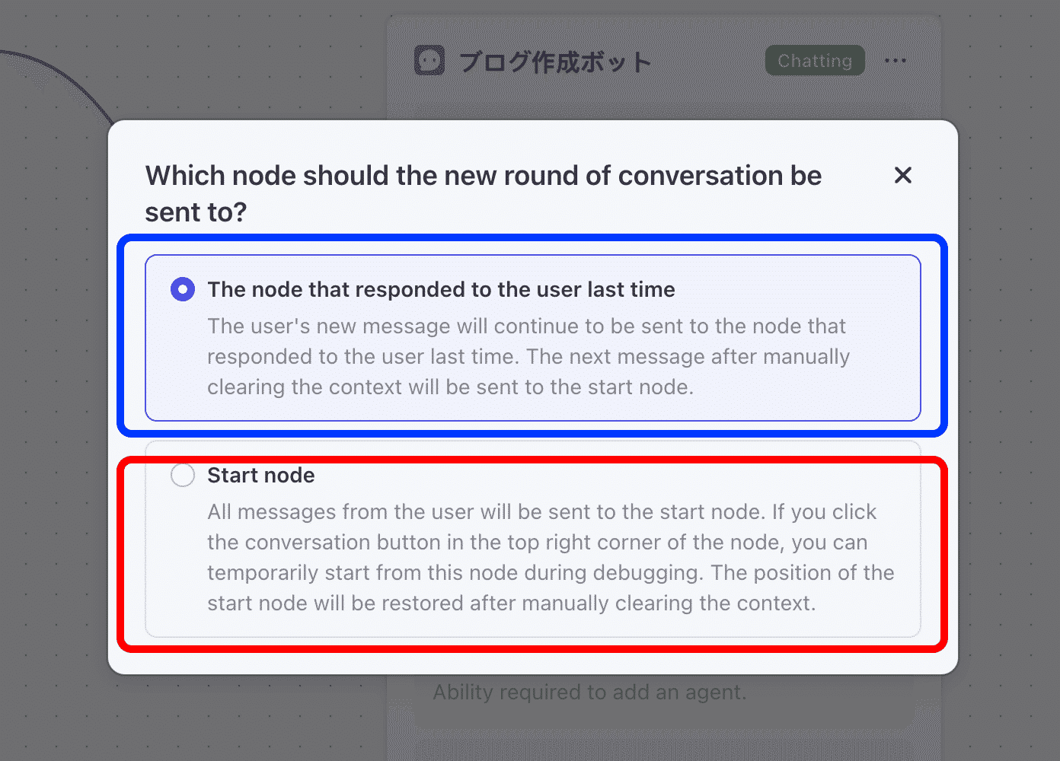Open the three-dot more options menu
Viewport: 1060px width, 761px height.
(896, 61)
